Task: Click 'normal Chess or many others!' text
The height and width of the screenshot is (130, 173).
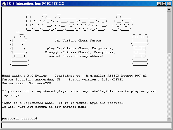Action: (x=76, y=56)
